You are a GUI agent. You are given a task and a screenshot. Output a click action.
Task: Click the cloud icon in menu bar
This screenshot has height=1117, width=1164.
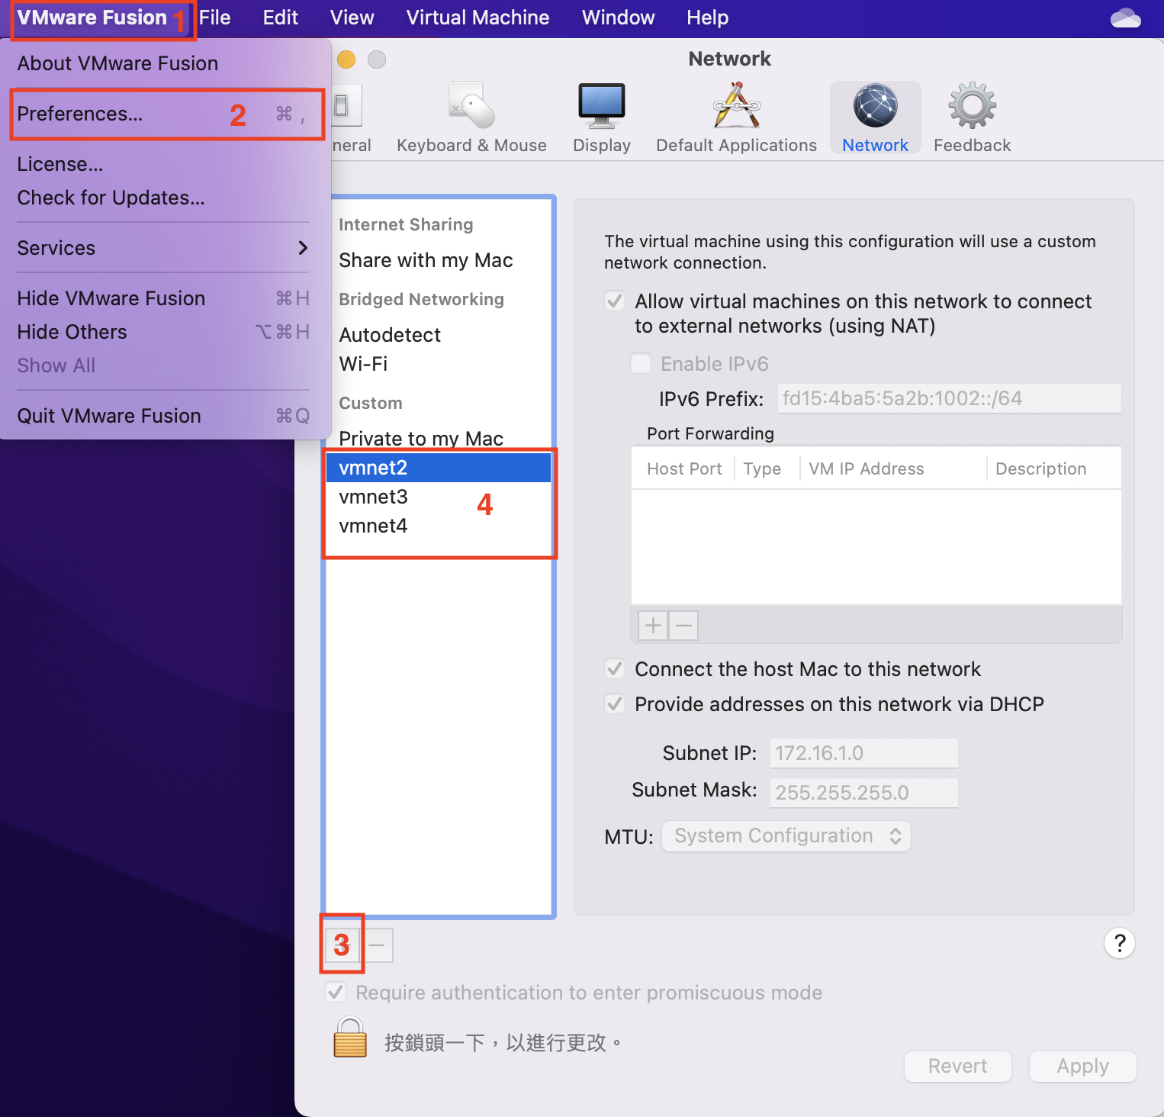[x=1125, y=18]
